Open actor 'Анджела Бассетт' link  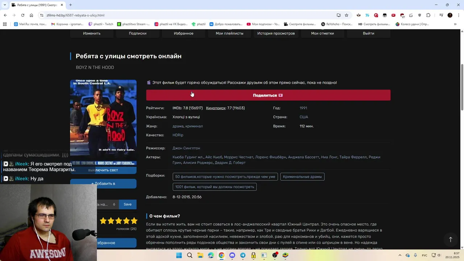[303, 157]
